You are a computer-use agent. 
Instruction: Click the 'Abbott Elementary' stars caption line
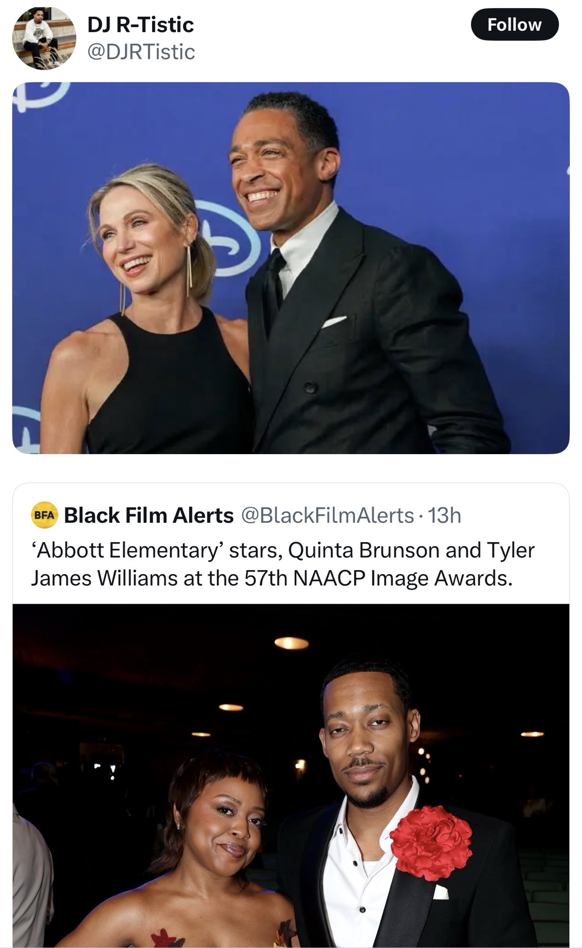[282, 550]
